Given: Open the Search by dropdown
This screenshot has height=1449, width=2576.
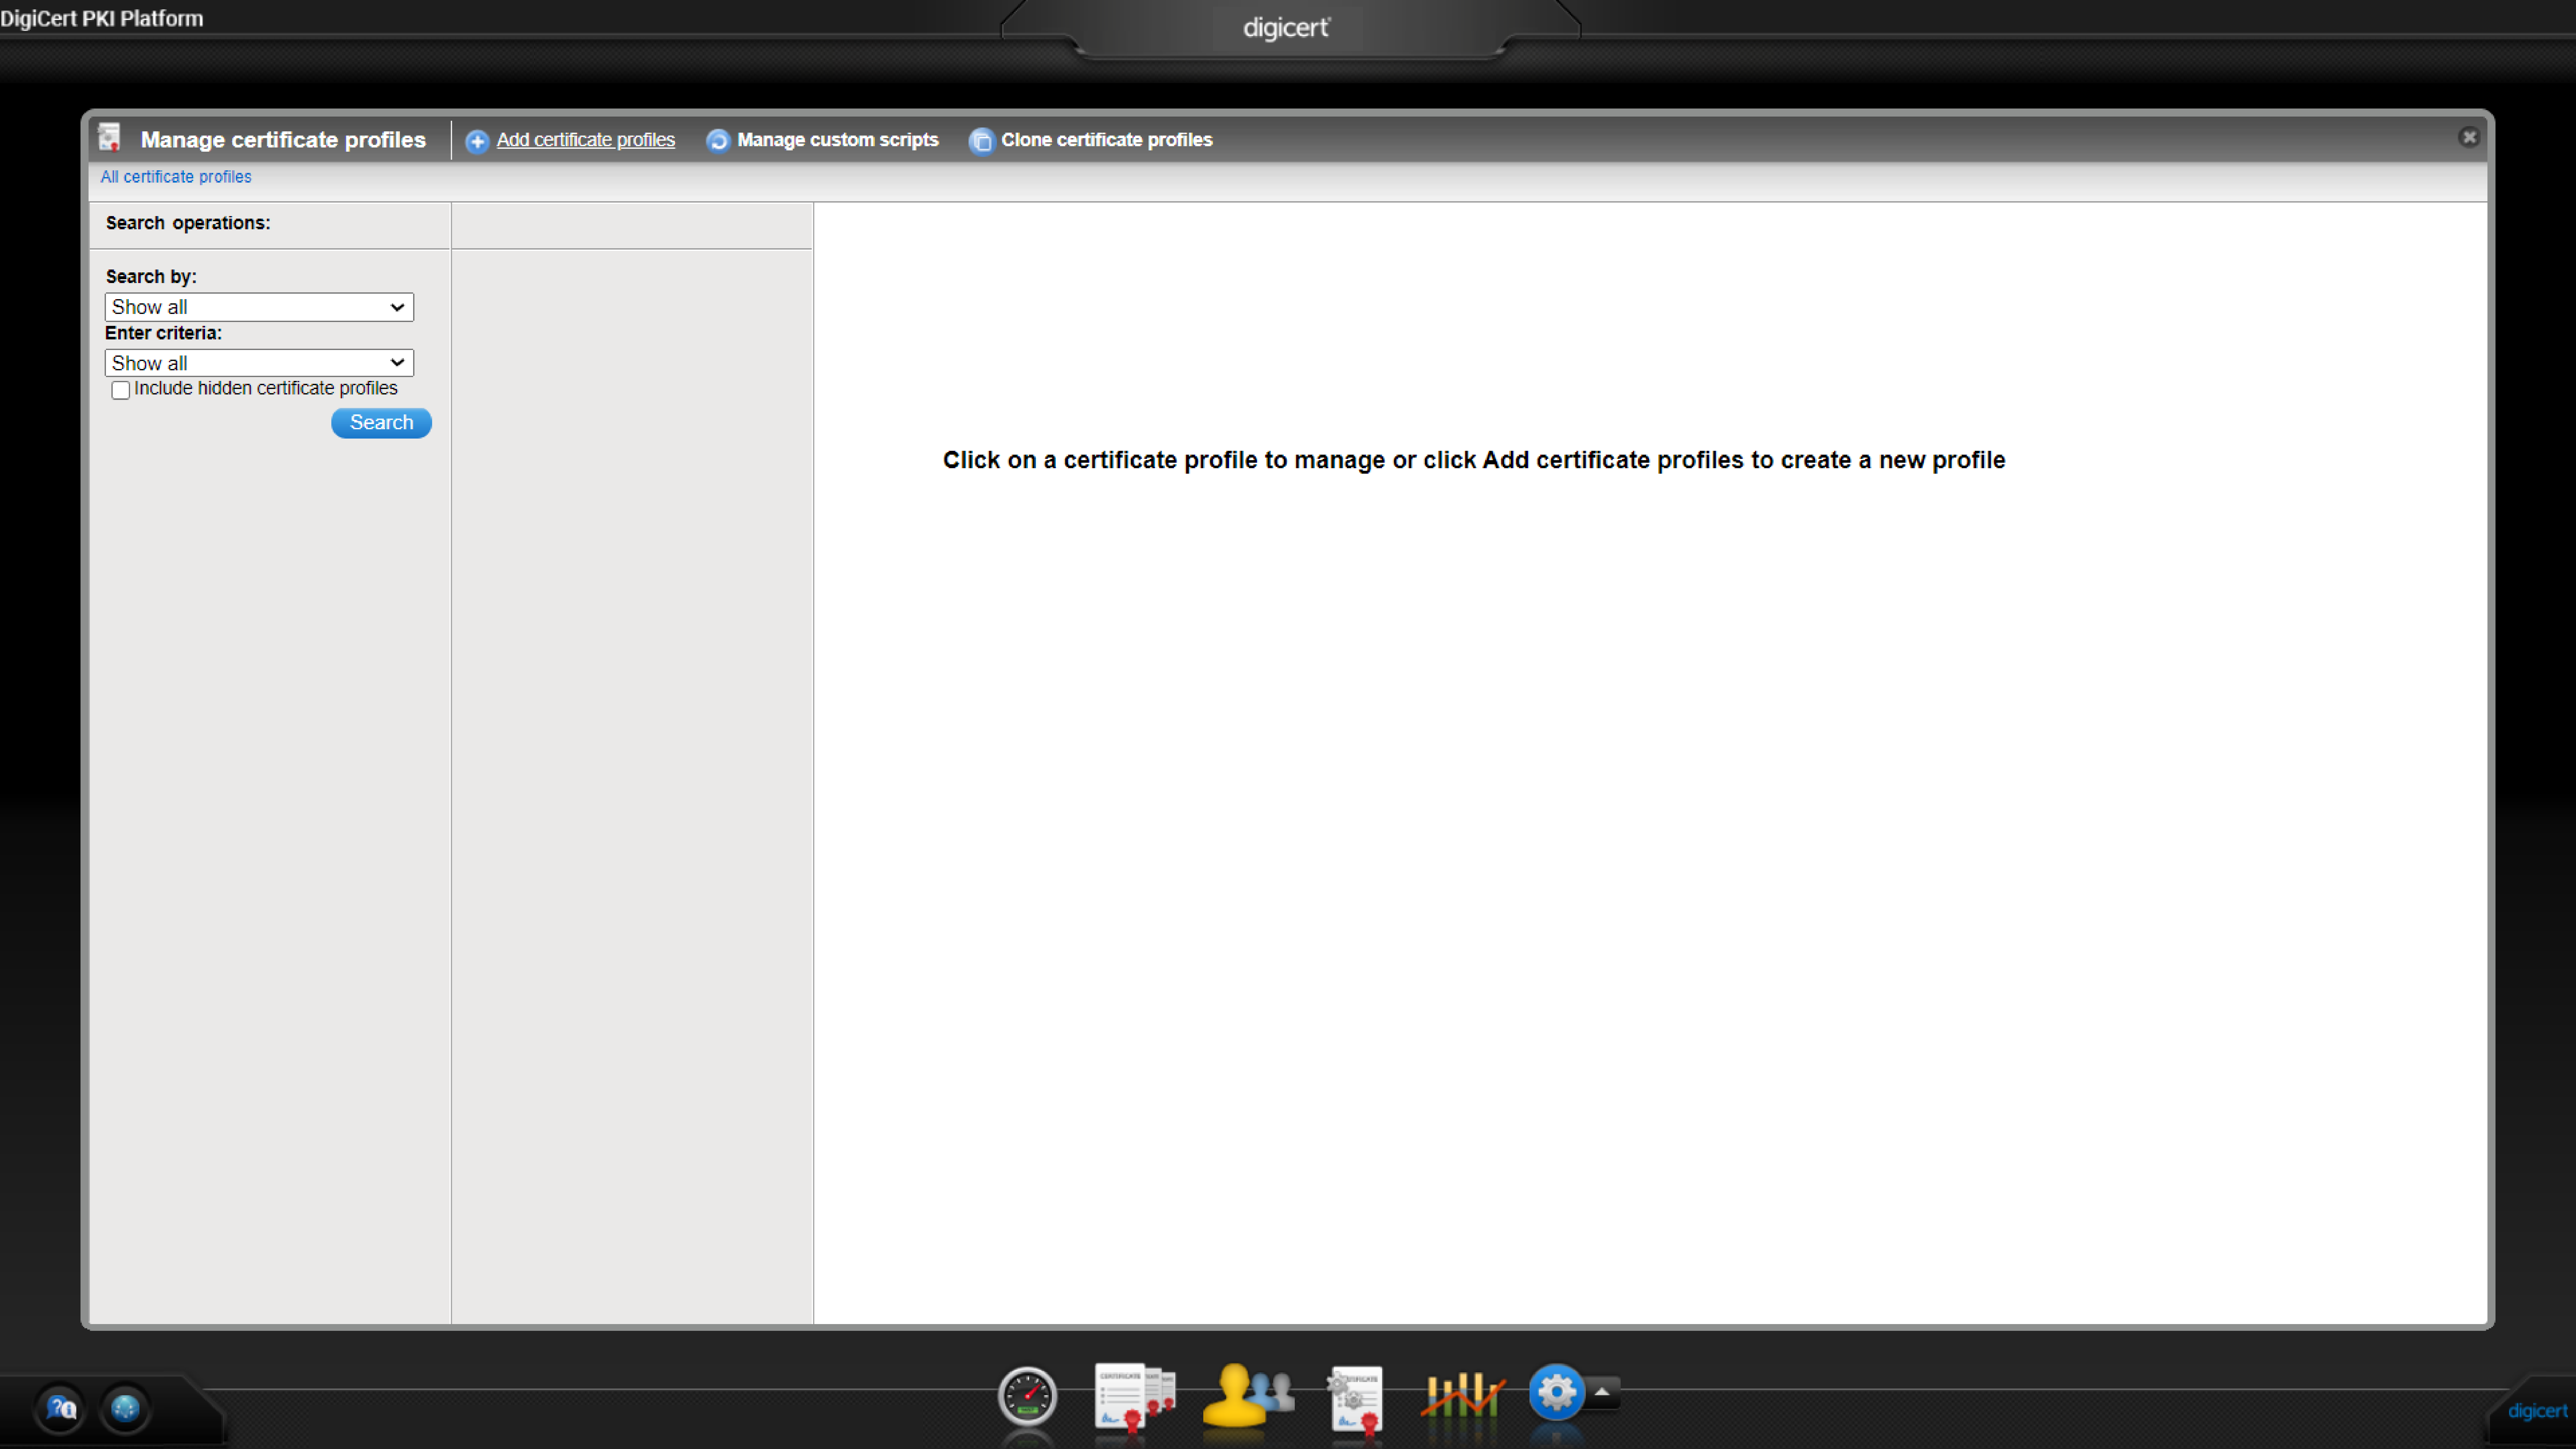Looking at the screenshot, I should pos(259,307).
